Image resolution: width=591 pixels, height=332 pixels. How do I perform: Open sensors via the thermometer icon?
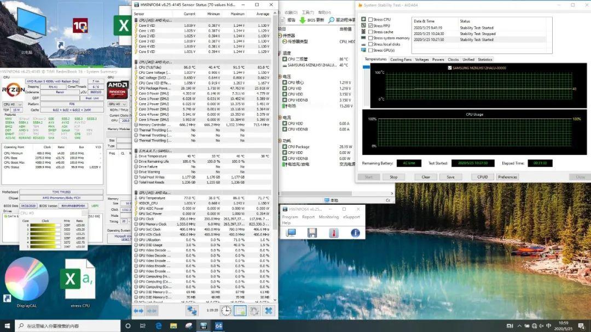(x=333, y=233)
